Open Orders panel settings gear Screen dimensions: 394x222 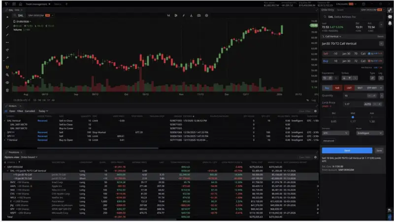(315, 111)
